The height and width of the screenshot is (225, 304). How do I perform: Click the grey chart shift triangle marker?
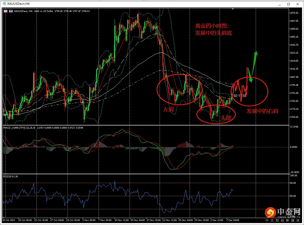point(233,9)
